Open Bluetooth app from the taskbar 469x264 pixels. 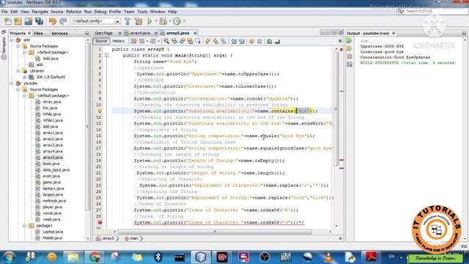[158, 257]
